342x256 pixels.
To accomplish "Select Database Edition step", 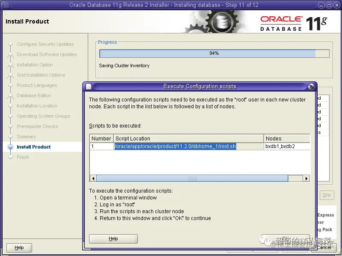I will coord(34,95).
